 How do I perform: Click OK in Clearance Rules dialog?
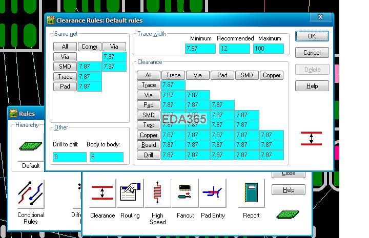pos(312,36)
